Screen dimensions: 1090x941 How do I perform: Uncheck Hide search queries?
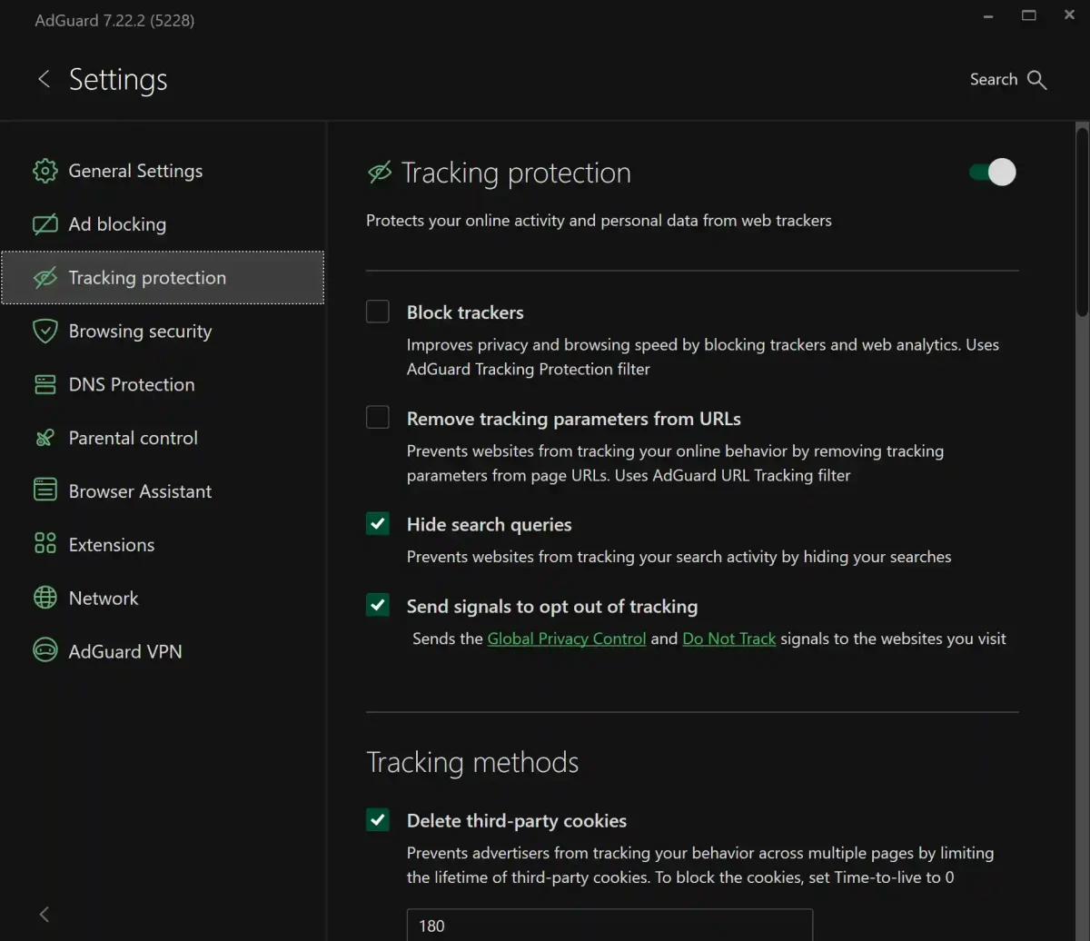point(377,524)
